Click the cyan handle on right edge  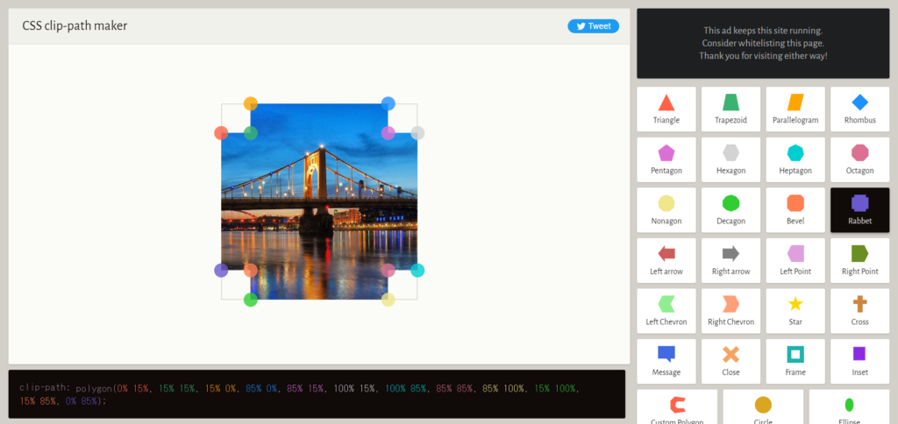417,271
